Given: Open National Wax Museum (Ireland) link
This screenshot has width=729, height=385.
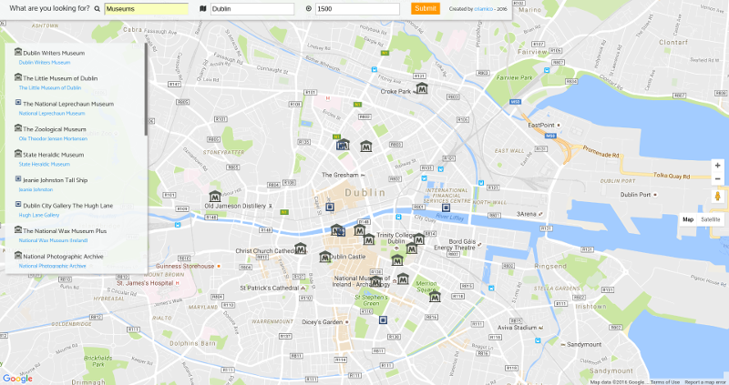Looking at the screenshot, I should (53, 240).
